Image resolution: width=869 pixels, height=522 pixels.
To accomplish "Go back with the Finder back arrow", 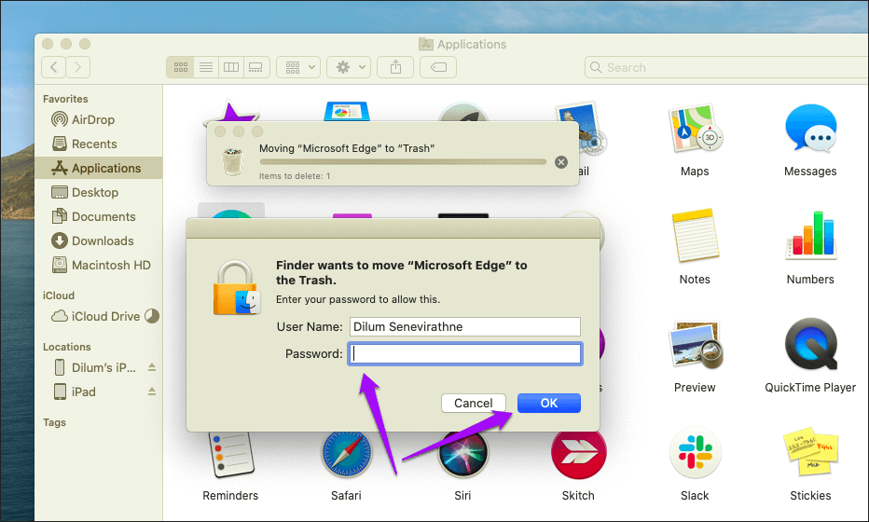I will click(x=54, y=67).
